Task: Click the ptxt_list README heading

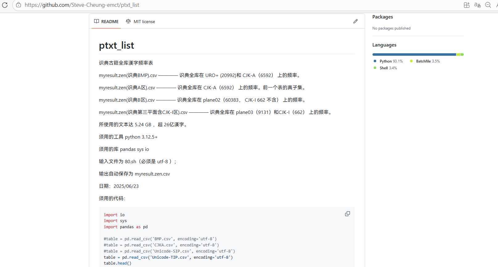Action: point(117,46)
